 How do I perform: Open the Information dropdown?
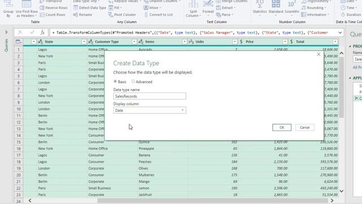click(315, 15)
